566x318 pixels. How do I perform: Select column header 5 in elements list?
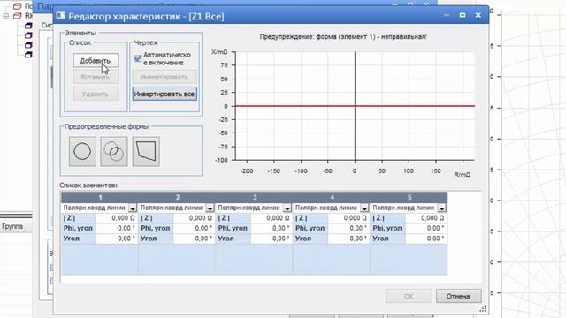tap(409, 197)
